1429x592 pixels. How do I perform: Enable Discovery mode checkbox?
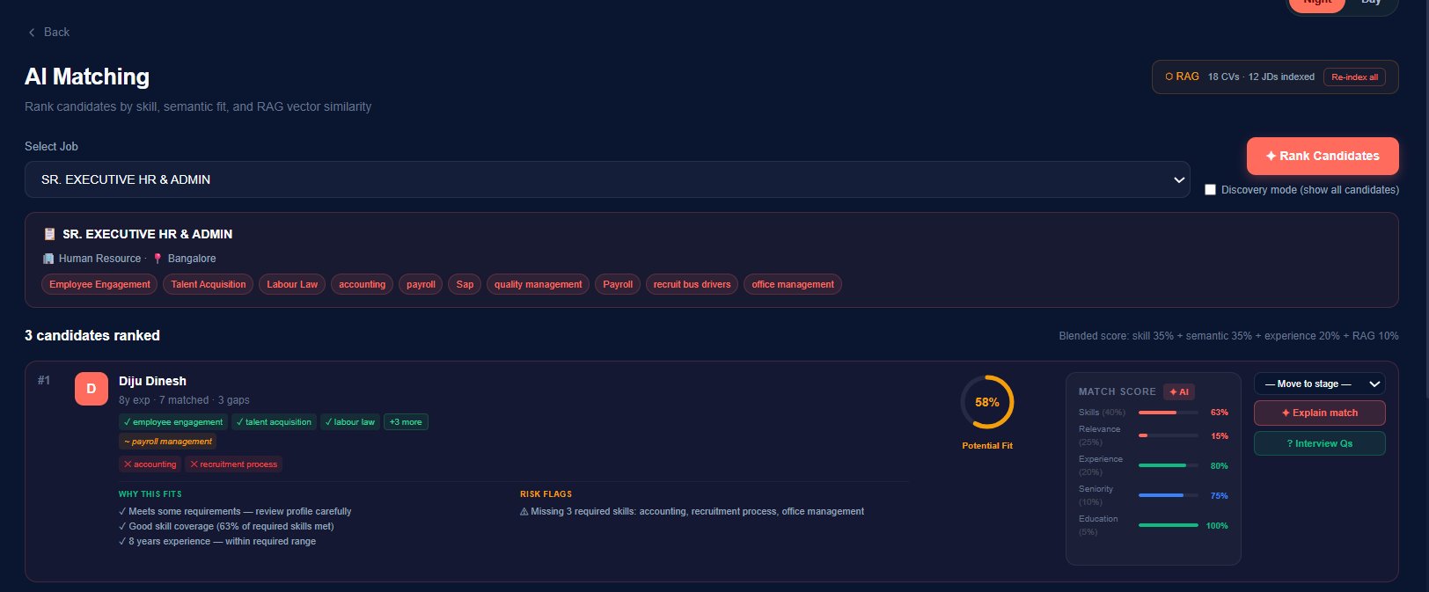(x=1210, y=190)
